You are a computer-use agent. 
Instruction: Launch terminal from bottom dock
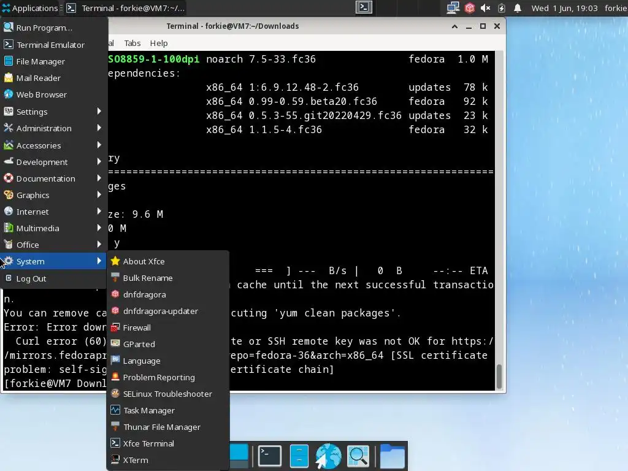[x=270, y=456]
